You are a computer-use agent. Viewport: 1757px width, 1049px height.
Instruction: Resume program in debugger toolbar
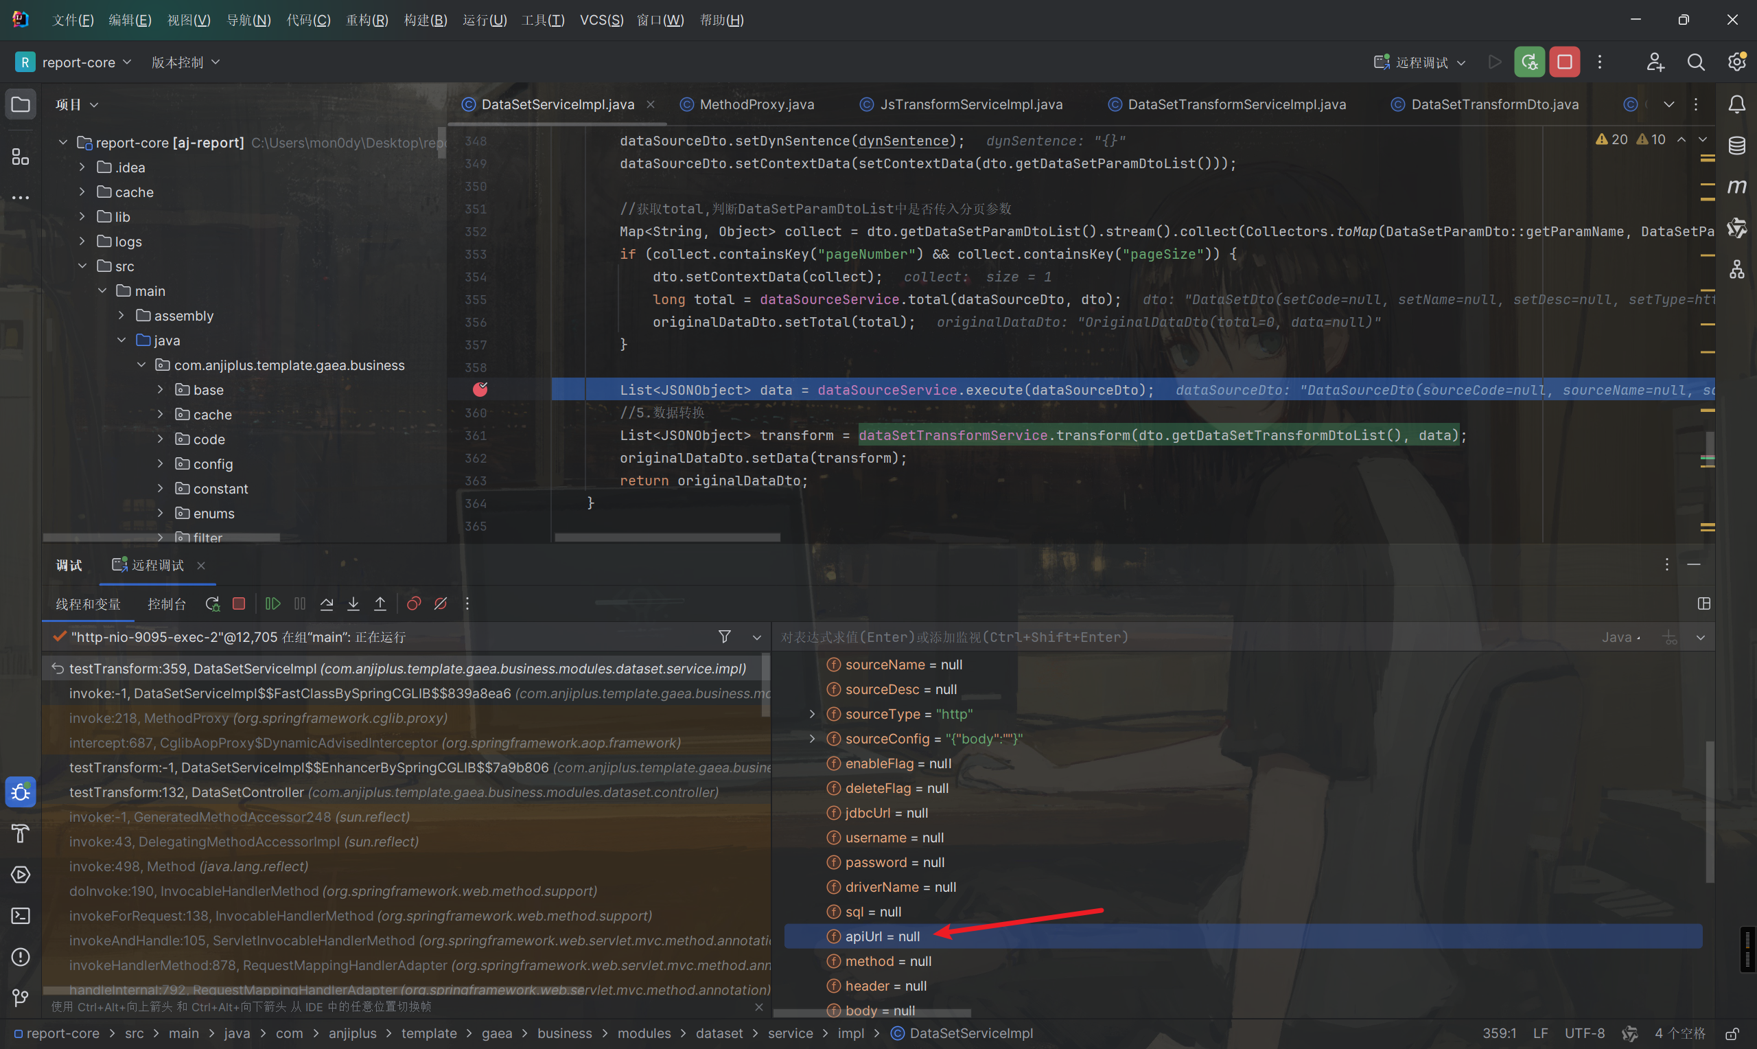pos(272,603)
